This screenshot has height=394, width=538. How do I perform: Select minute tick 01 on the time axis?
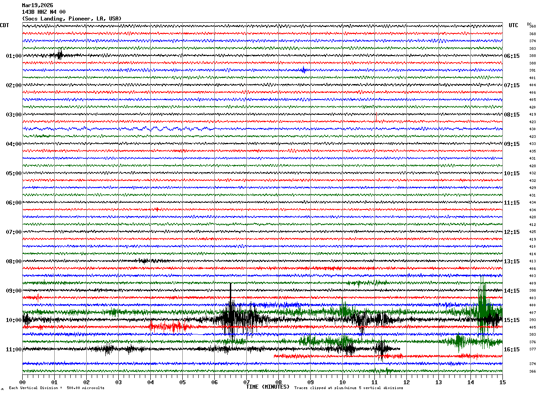click(x=54, y=382)
